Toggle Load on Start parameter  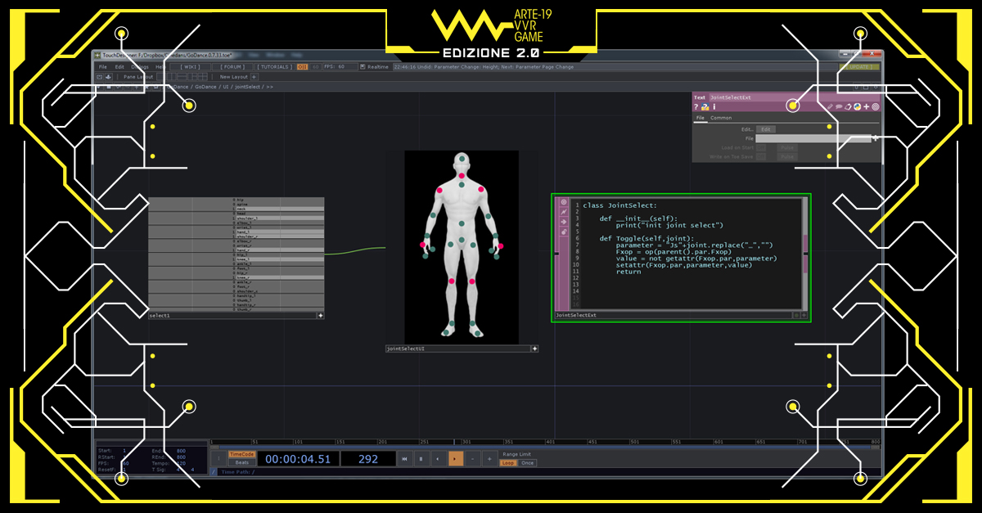761,148
